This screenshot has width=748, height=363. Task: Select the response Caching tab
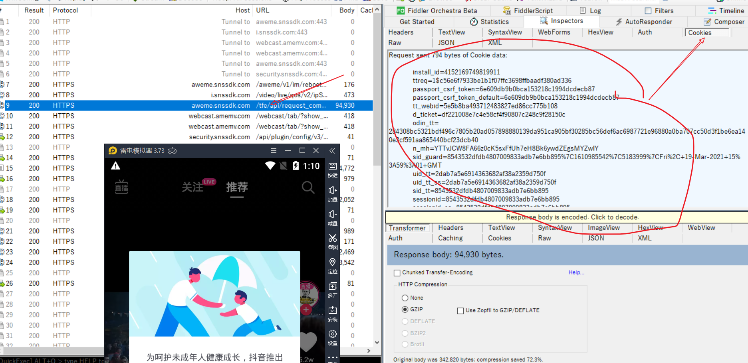450,238
